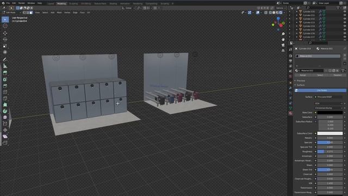Activate the Extrude Region tool

pyautogui.click(x=5, y=73)
